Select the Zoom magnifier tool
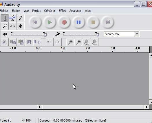 click(x=5, y=26)
